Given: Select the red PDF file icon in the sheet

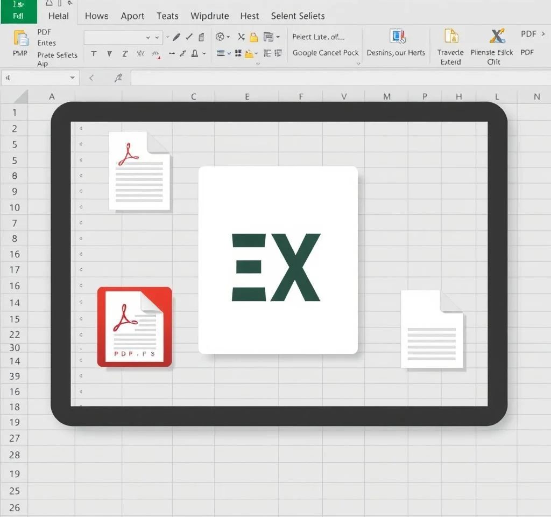Looking at the screenshot, I should pos(135,327).
